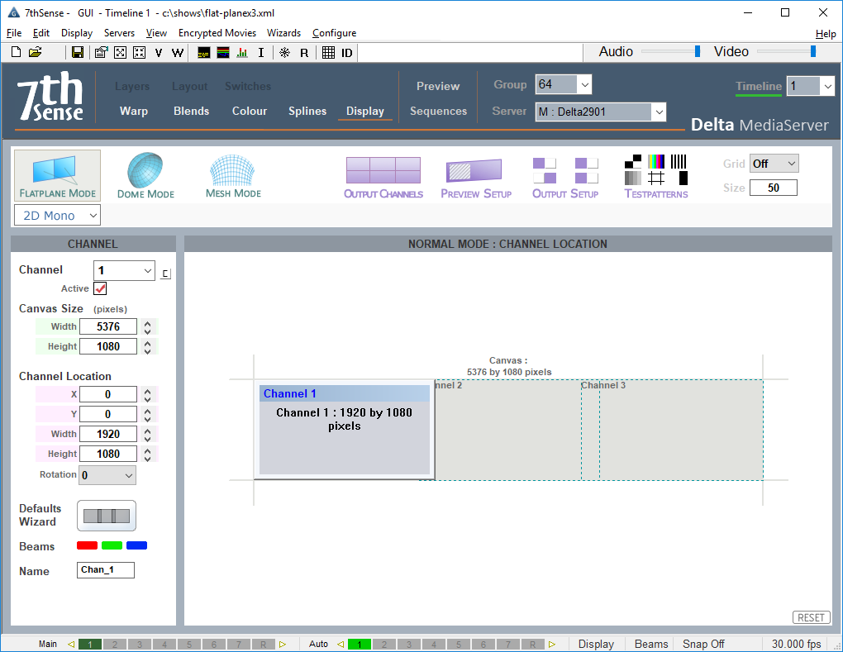Open the Rotation dropdown
The image size is (843, 652).
(x=107, y=475)
